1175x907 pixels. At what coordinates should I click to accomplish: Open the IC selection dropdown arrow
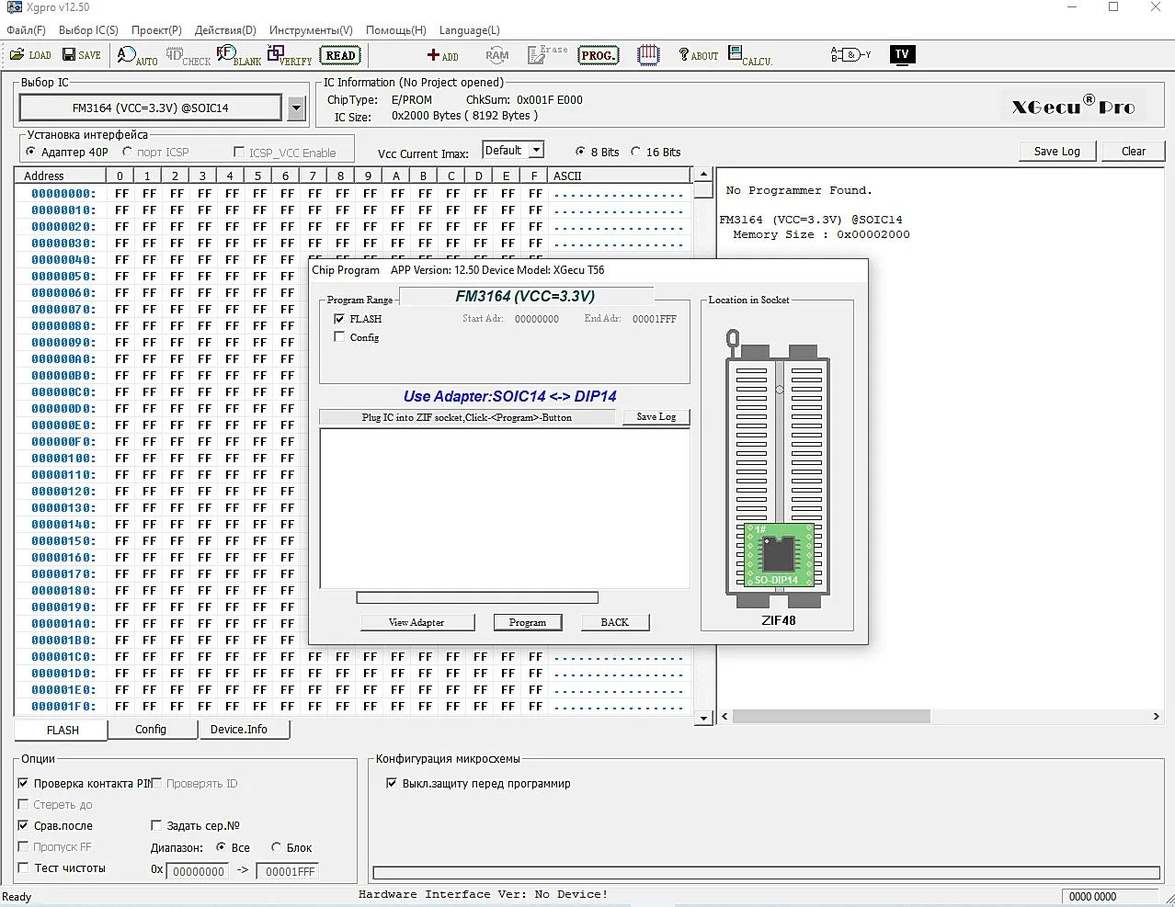[x=296, y=108]
